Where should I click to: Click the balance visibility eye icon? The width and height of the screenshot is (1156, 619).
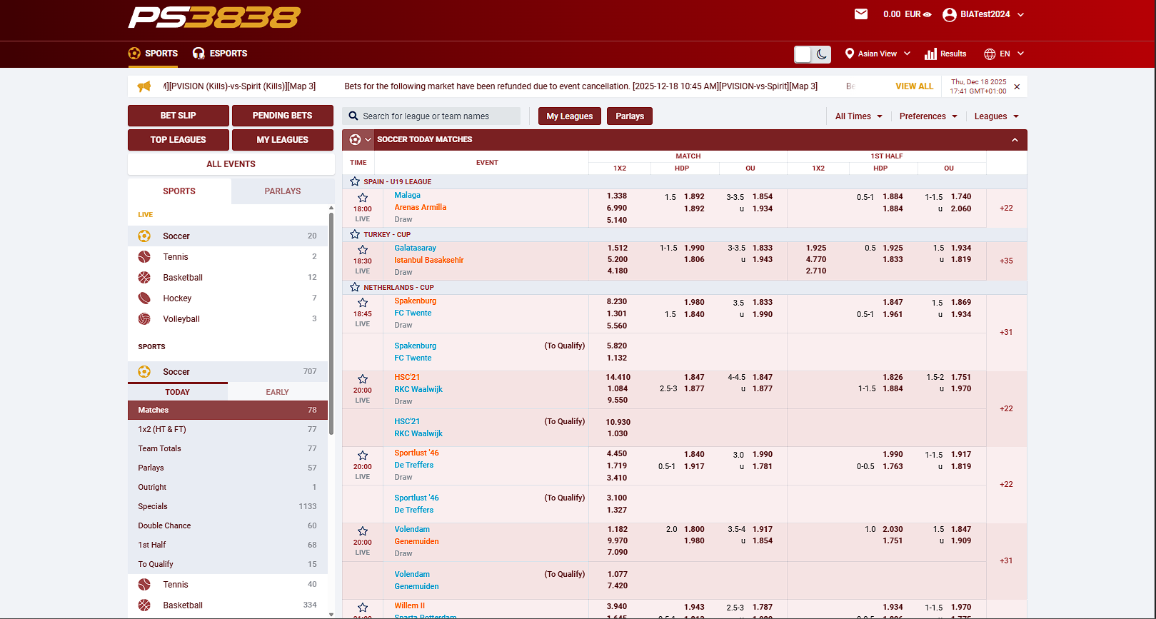[928, 14]
